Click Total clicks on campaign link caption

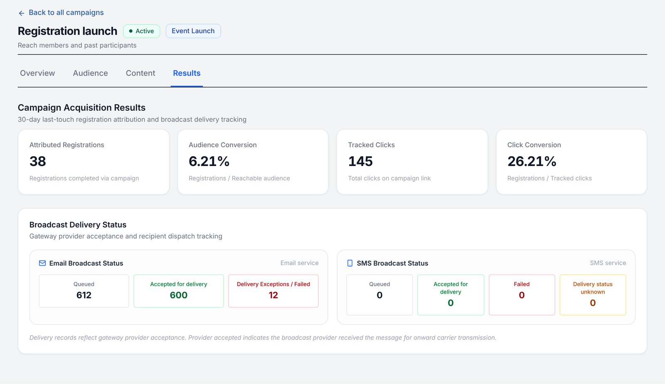pos(389,178)
